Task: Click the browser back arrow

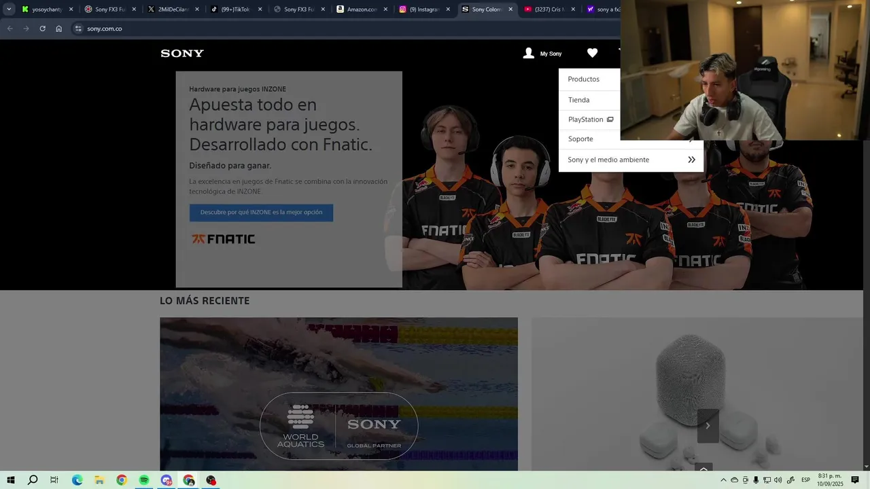Action: [x=10, y=29]
